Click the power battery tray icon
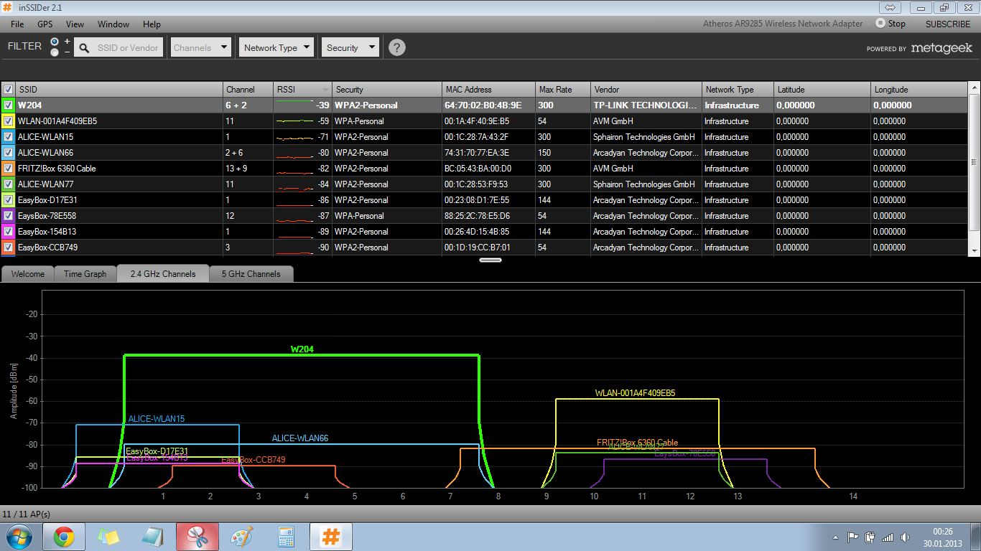The width and height of the screenshot is (981, 551). pos(870,537)
